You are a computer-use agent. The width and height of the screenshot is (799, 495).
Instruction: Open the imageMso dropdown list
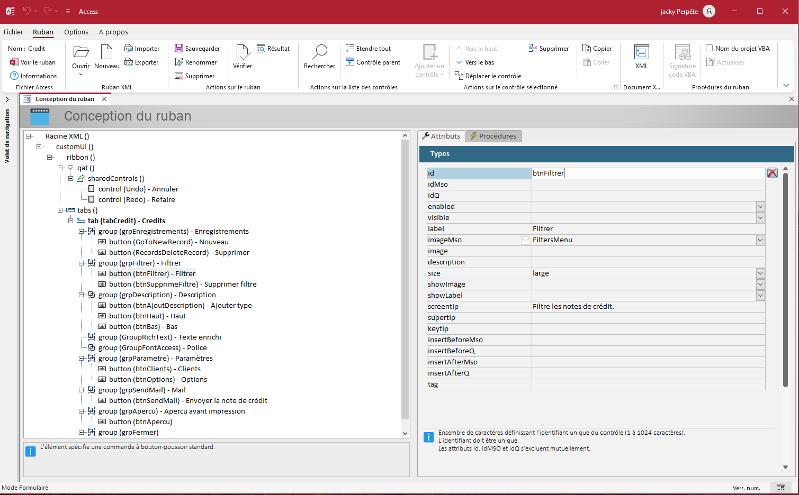pyautogui.click(x=760, y=240)
